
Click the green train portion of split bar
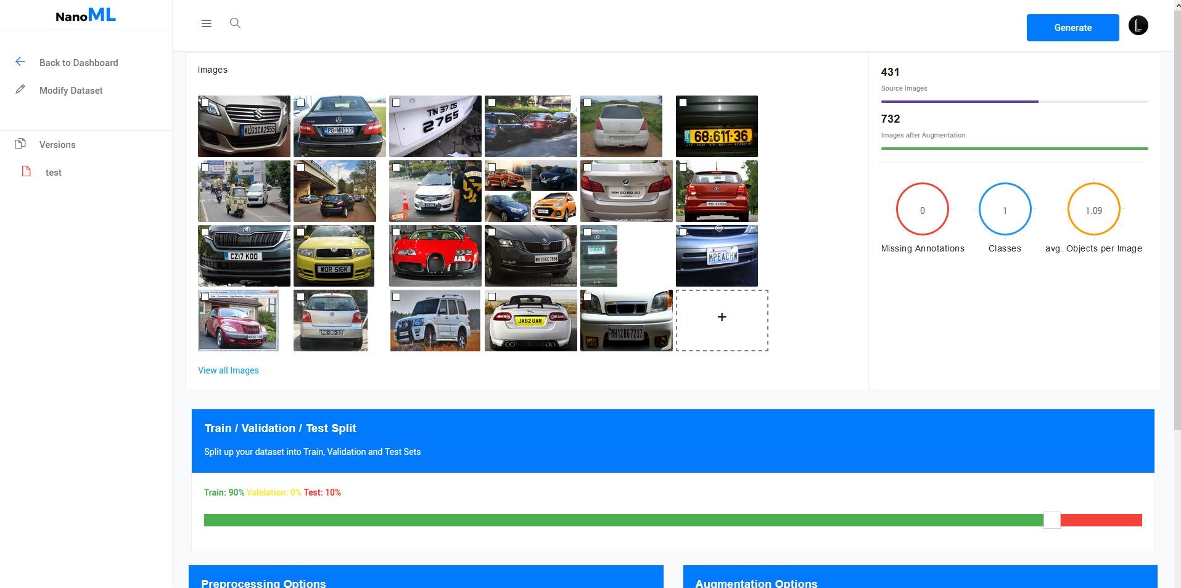623,520
